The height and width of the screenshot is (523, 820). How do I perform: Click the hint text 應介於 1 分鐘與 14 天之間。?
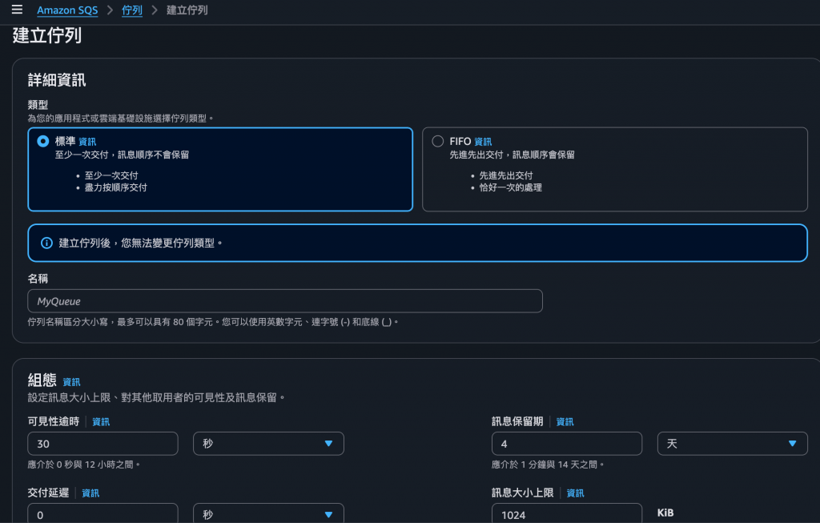click(x=548, y=465)
